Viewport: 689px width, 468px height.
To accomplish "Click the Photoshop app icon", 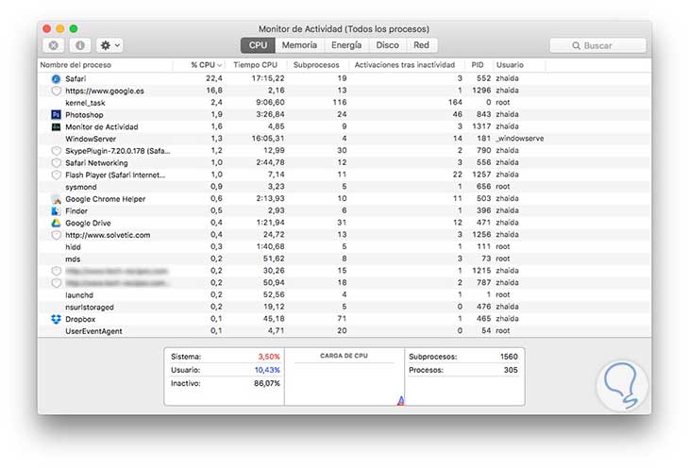I will [57, 115].
